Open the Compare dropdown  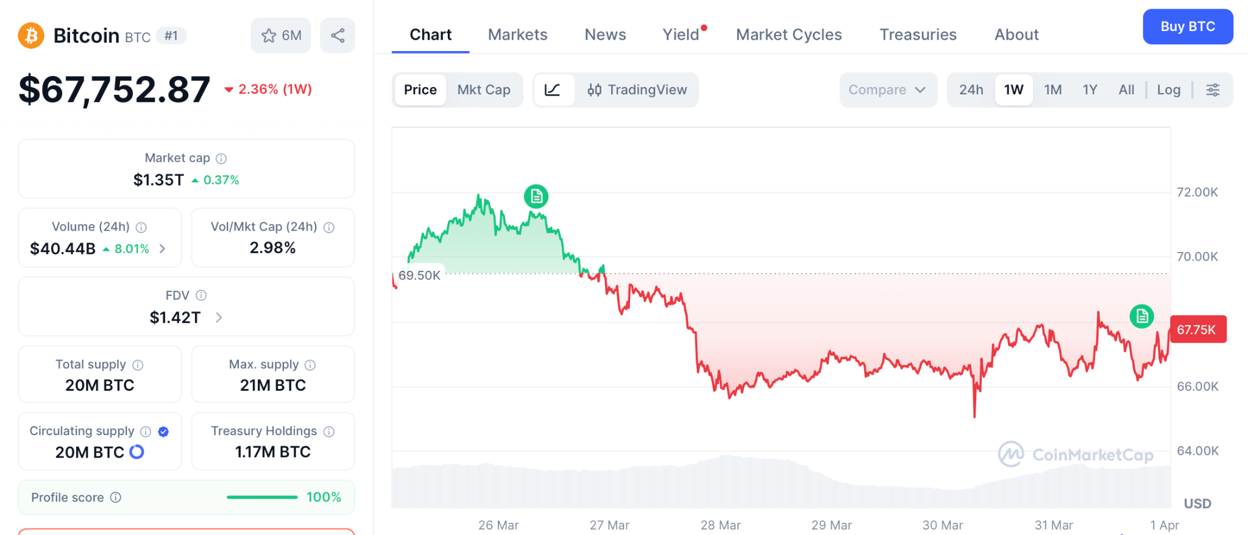(887, 90)
